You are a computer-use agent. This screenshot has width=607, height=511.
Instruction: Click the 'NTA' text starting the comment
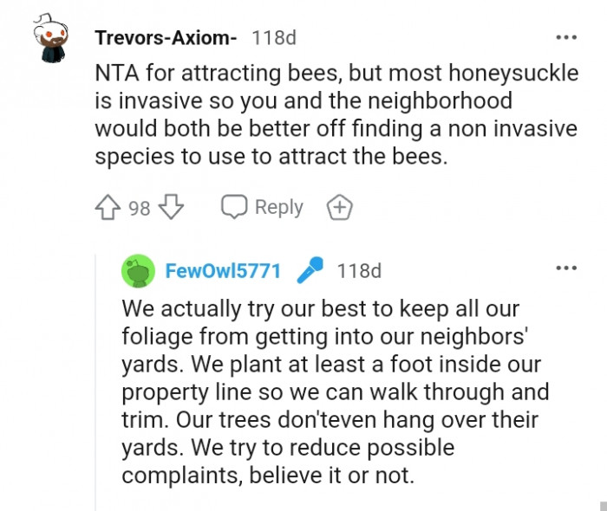(x=114, y=71)
